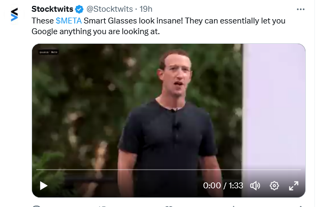Viewport: 316px width, 207px height.
Task: Click the text line "Google anything you are looking at."
Action: (x=96, y=31)
